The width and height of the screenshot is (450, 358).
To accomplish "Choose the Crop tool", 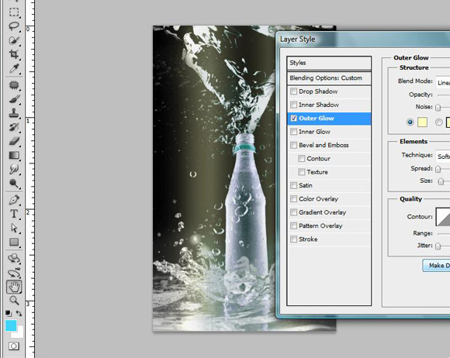I will pos(14,54).
